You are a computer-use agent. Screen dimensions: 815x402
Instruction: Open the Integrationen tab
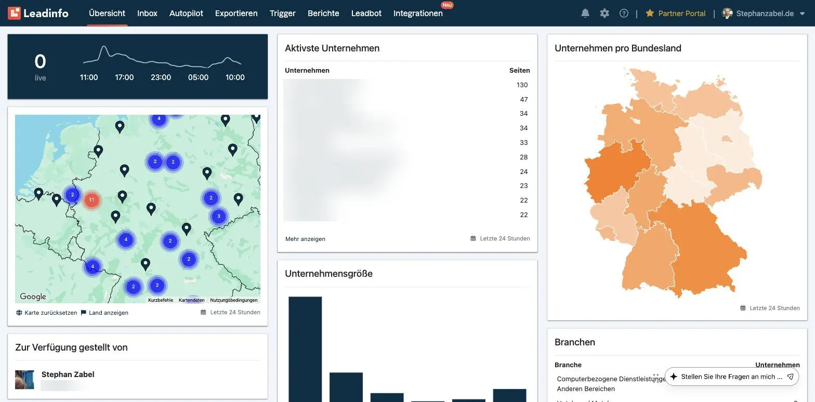point(418,14)
